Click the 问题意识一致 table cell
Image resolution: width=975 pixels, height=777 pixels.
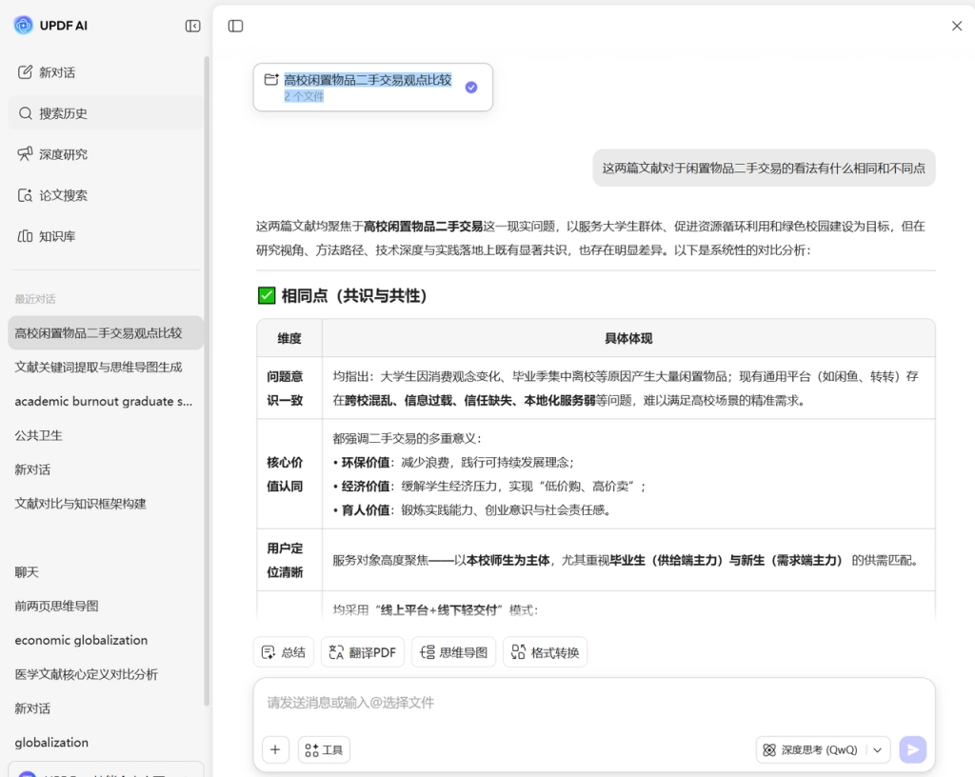289,388
